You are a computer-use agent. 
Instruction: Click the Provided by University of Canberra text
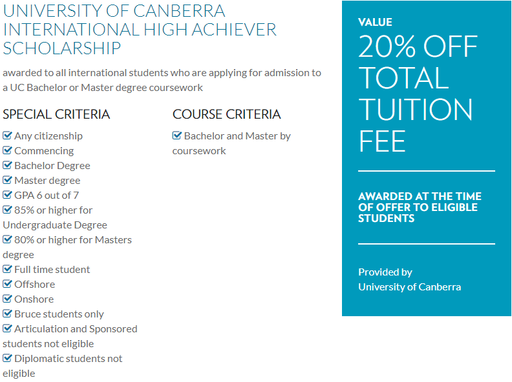[409, 279]
